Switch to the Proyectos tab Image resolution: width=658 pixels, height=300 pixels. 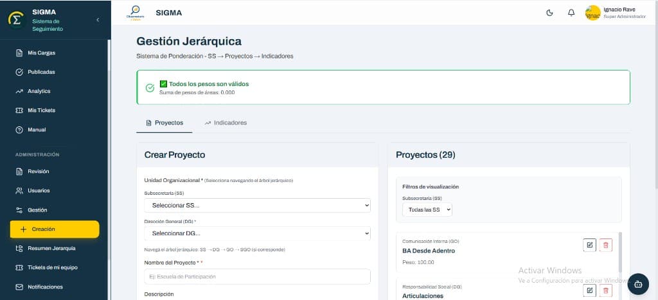(x=164, y=122)
